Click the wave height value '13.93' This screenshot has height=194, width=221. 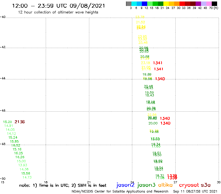pyautogui.click(x=23, y=165)
